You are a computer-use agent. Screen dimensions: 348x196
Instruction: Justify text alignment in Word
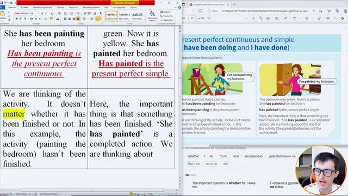[78, 19]
